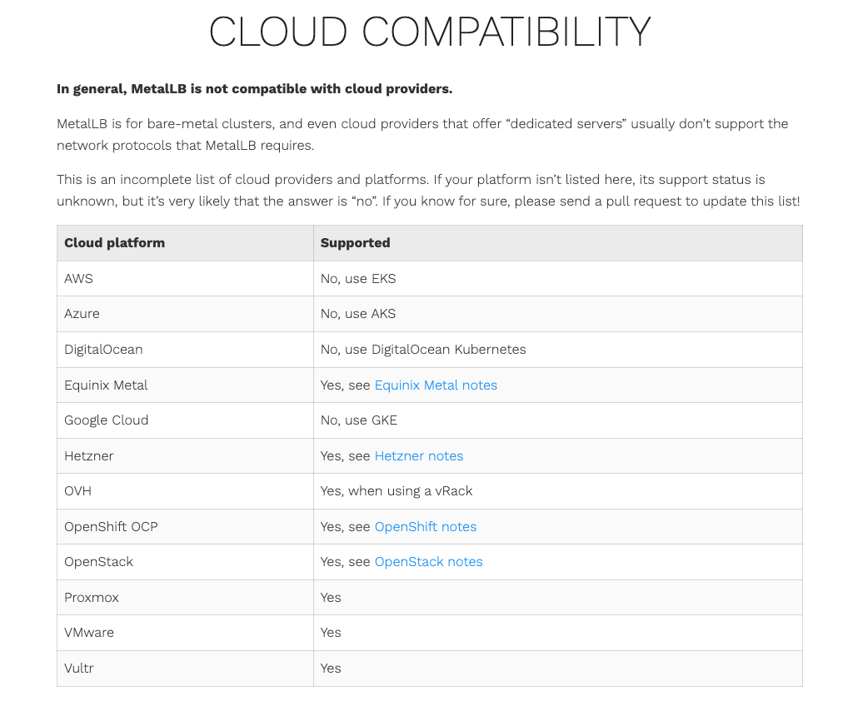Image resolution: width=858 pixels, height=701 pixels.
Task: Click the OpenShift OCP platform cell
Action: [x=185, y=526]
